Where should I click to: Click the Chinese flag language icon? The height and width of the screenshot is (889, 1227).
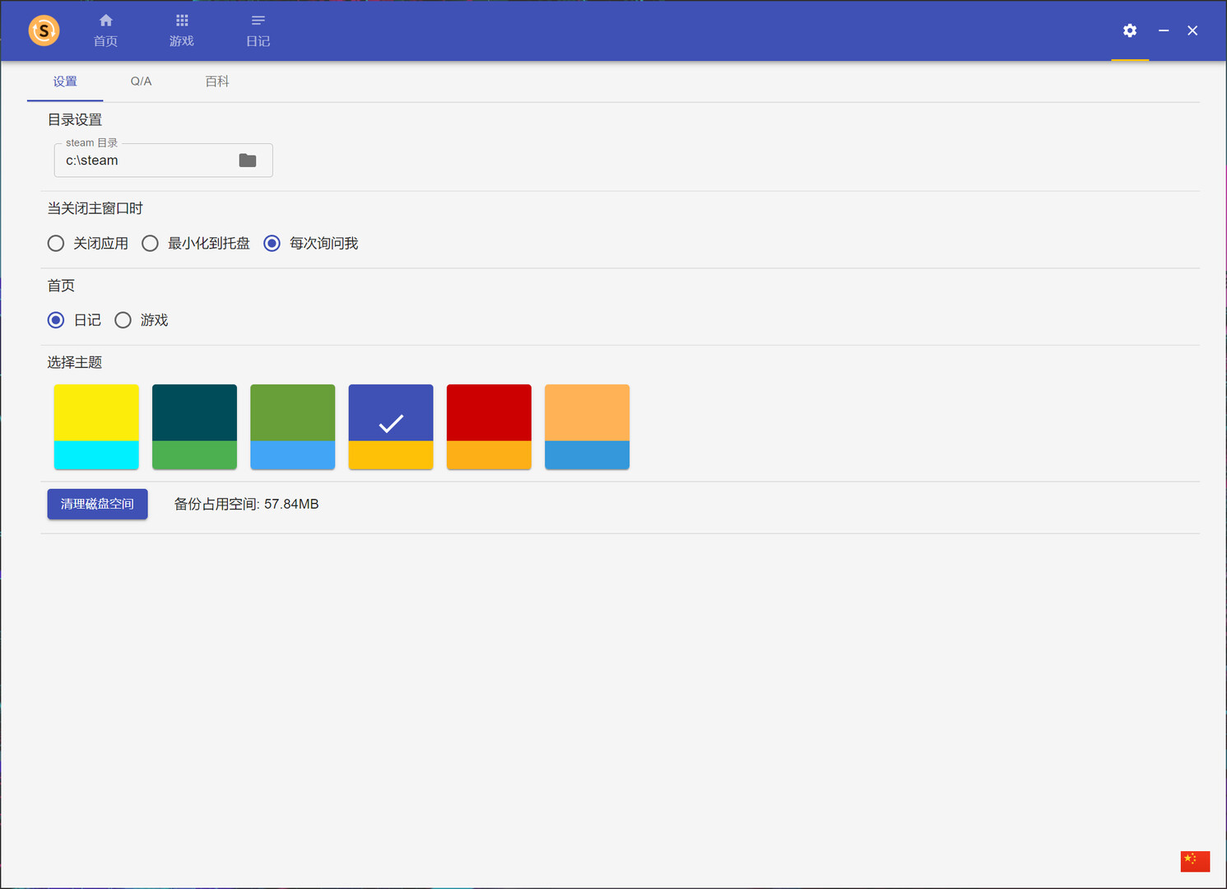click(x=1195, y=861)
